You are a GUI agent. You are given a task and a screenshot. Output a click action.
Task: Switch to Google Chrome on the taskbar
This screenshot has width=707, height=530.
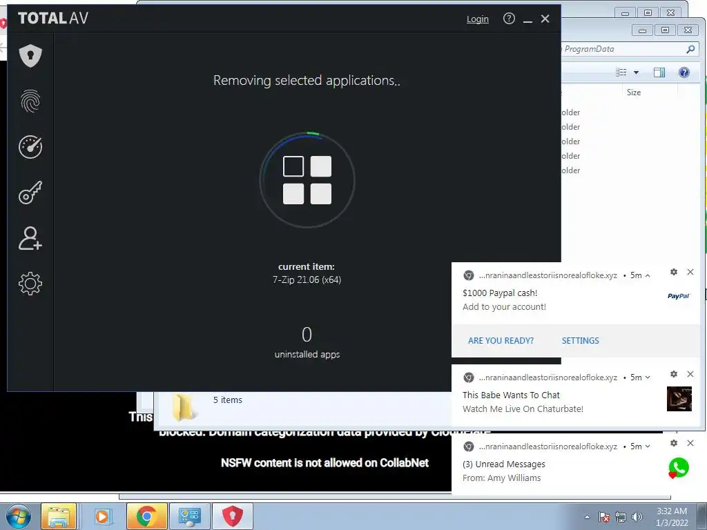pyautogui.click(x=146, y=516)
